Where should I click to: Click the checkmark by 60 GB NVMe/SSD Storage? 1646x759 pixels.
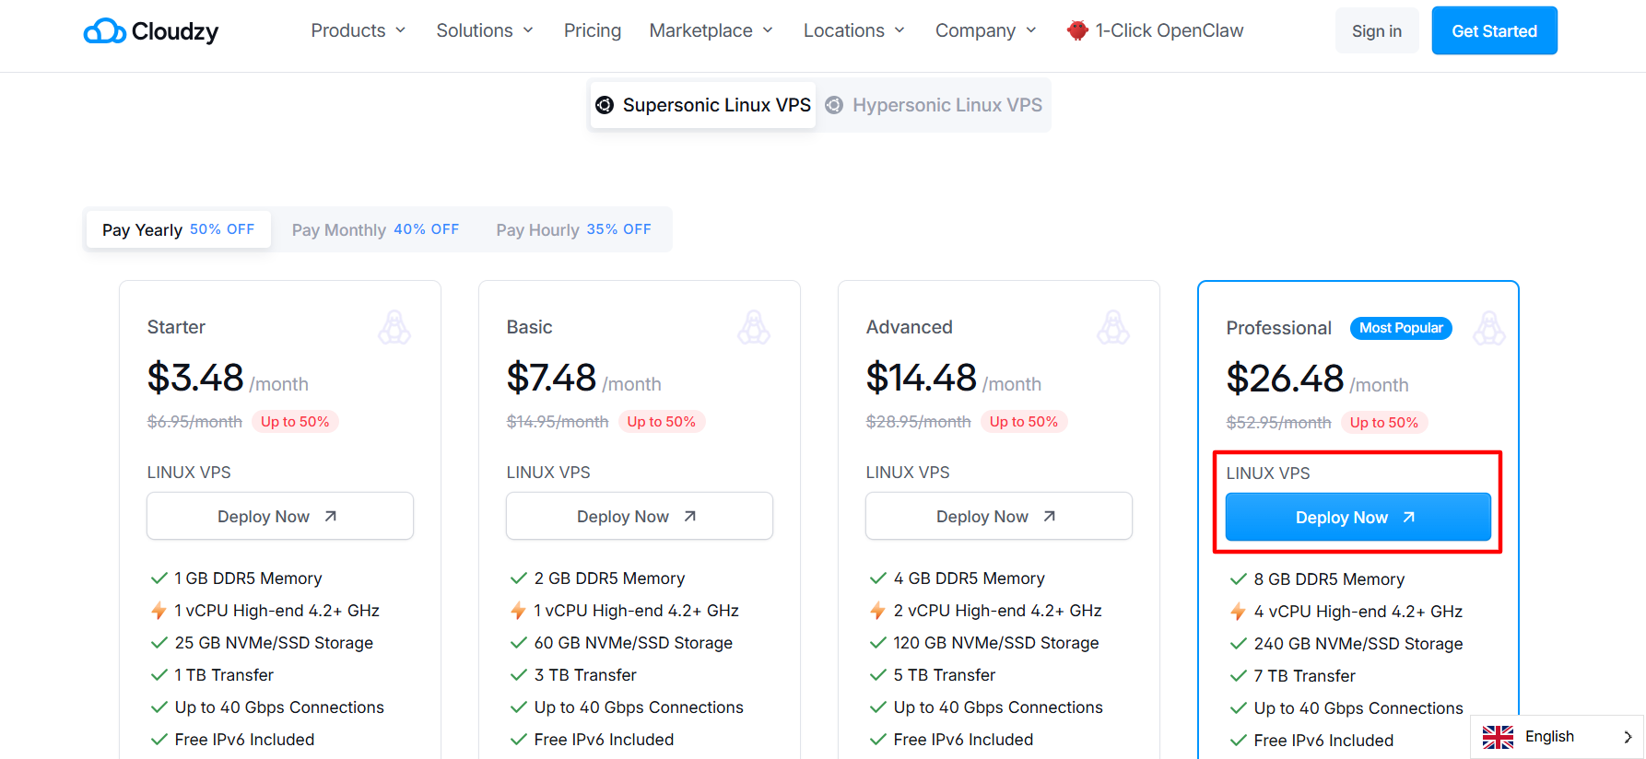tap(518, 643)
